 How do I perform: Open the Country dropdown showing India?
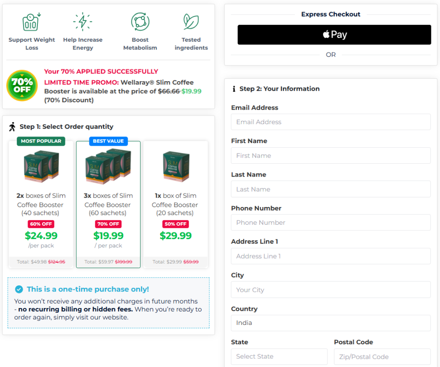(x=330, y=323)
